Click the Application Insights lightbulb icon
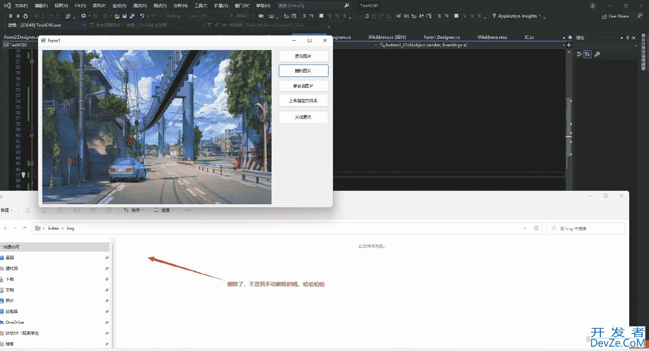 pos(494,16)
